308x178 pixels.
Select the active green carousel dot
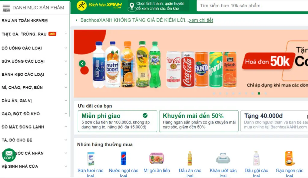[259, 94]
